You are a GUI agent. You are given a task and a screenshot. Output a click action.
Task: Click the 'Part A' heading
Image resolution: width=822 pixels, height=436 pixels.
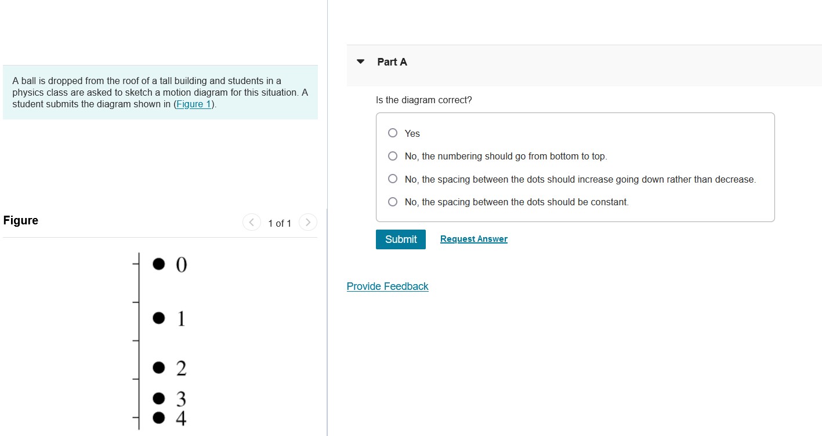(392, 62)
